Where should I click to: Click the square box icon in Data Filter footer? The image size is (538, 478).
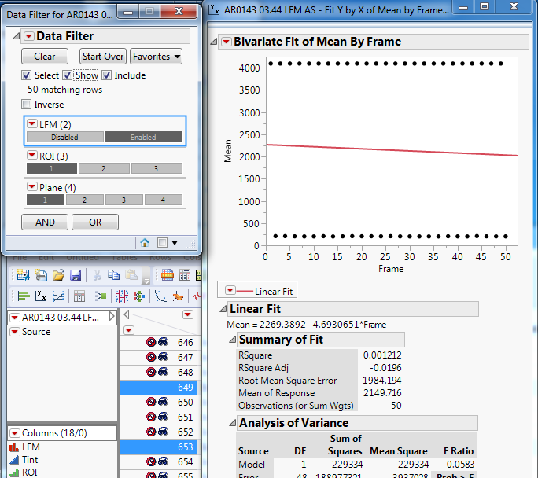[162, 243]
